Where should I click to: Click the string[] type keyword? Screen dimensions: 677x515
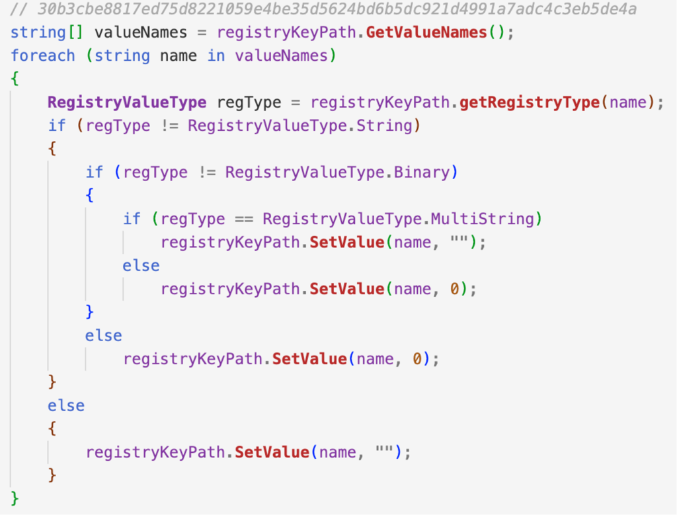point(48,32)
